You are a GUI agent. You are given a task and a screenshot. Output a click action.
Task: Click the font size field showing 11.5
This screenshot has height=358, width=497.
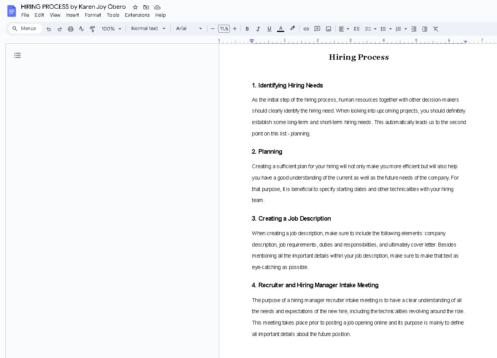point(224,29)
